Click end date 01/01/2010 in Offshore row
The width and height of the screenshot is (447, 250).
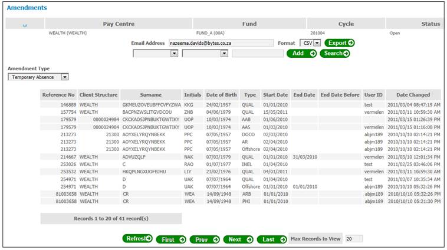coord(305,187)
